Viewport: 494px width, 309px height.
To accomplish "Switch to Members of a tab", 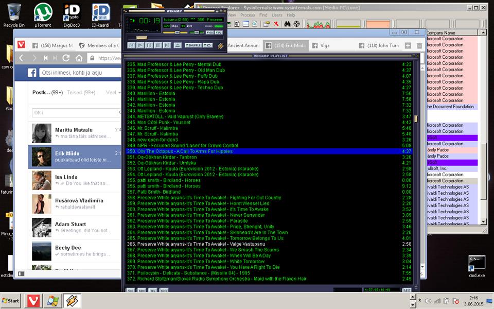I will (99, 46).
